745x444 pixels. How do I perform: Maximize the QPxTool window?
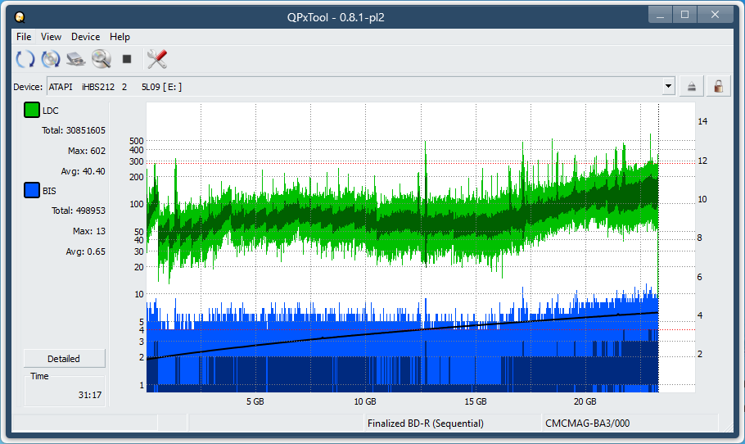click(684, 15)
